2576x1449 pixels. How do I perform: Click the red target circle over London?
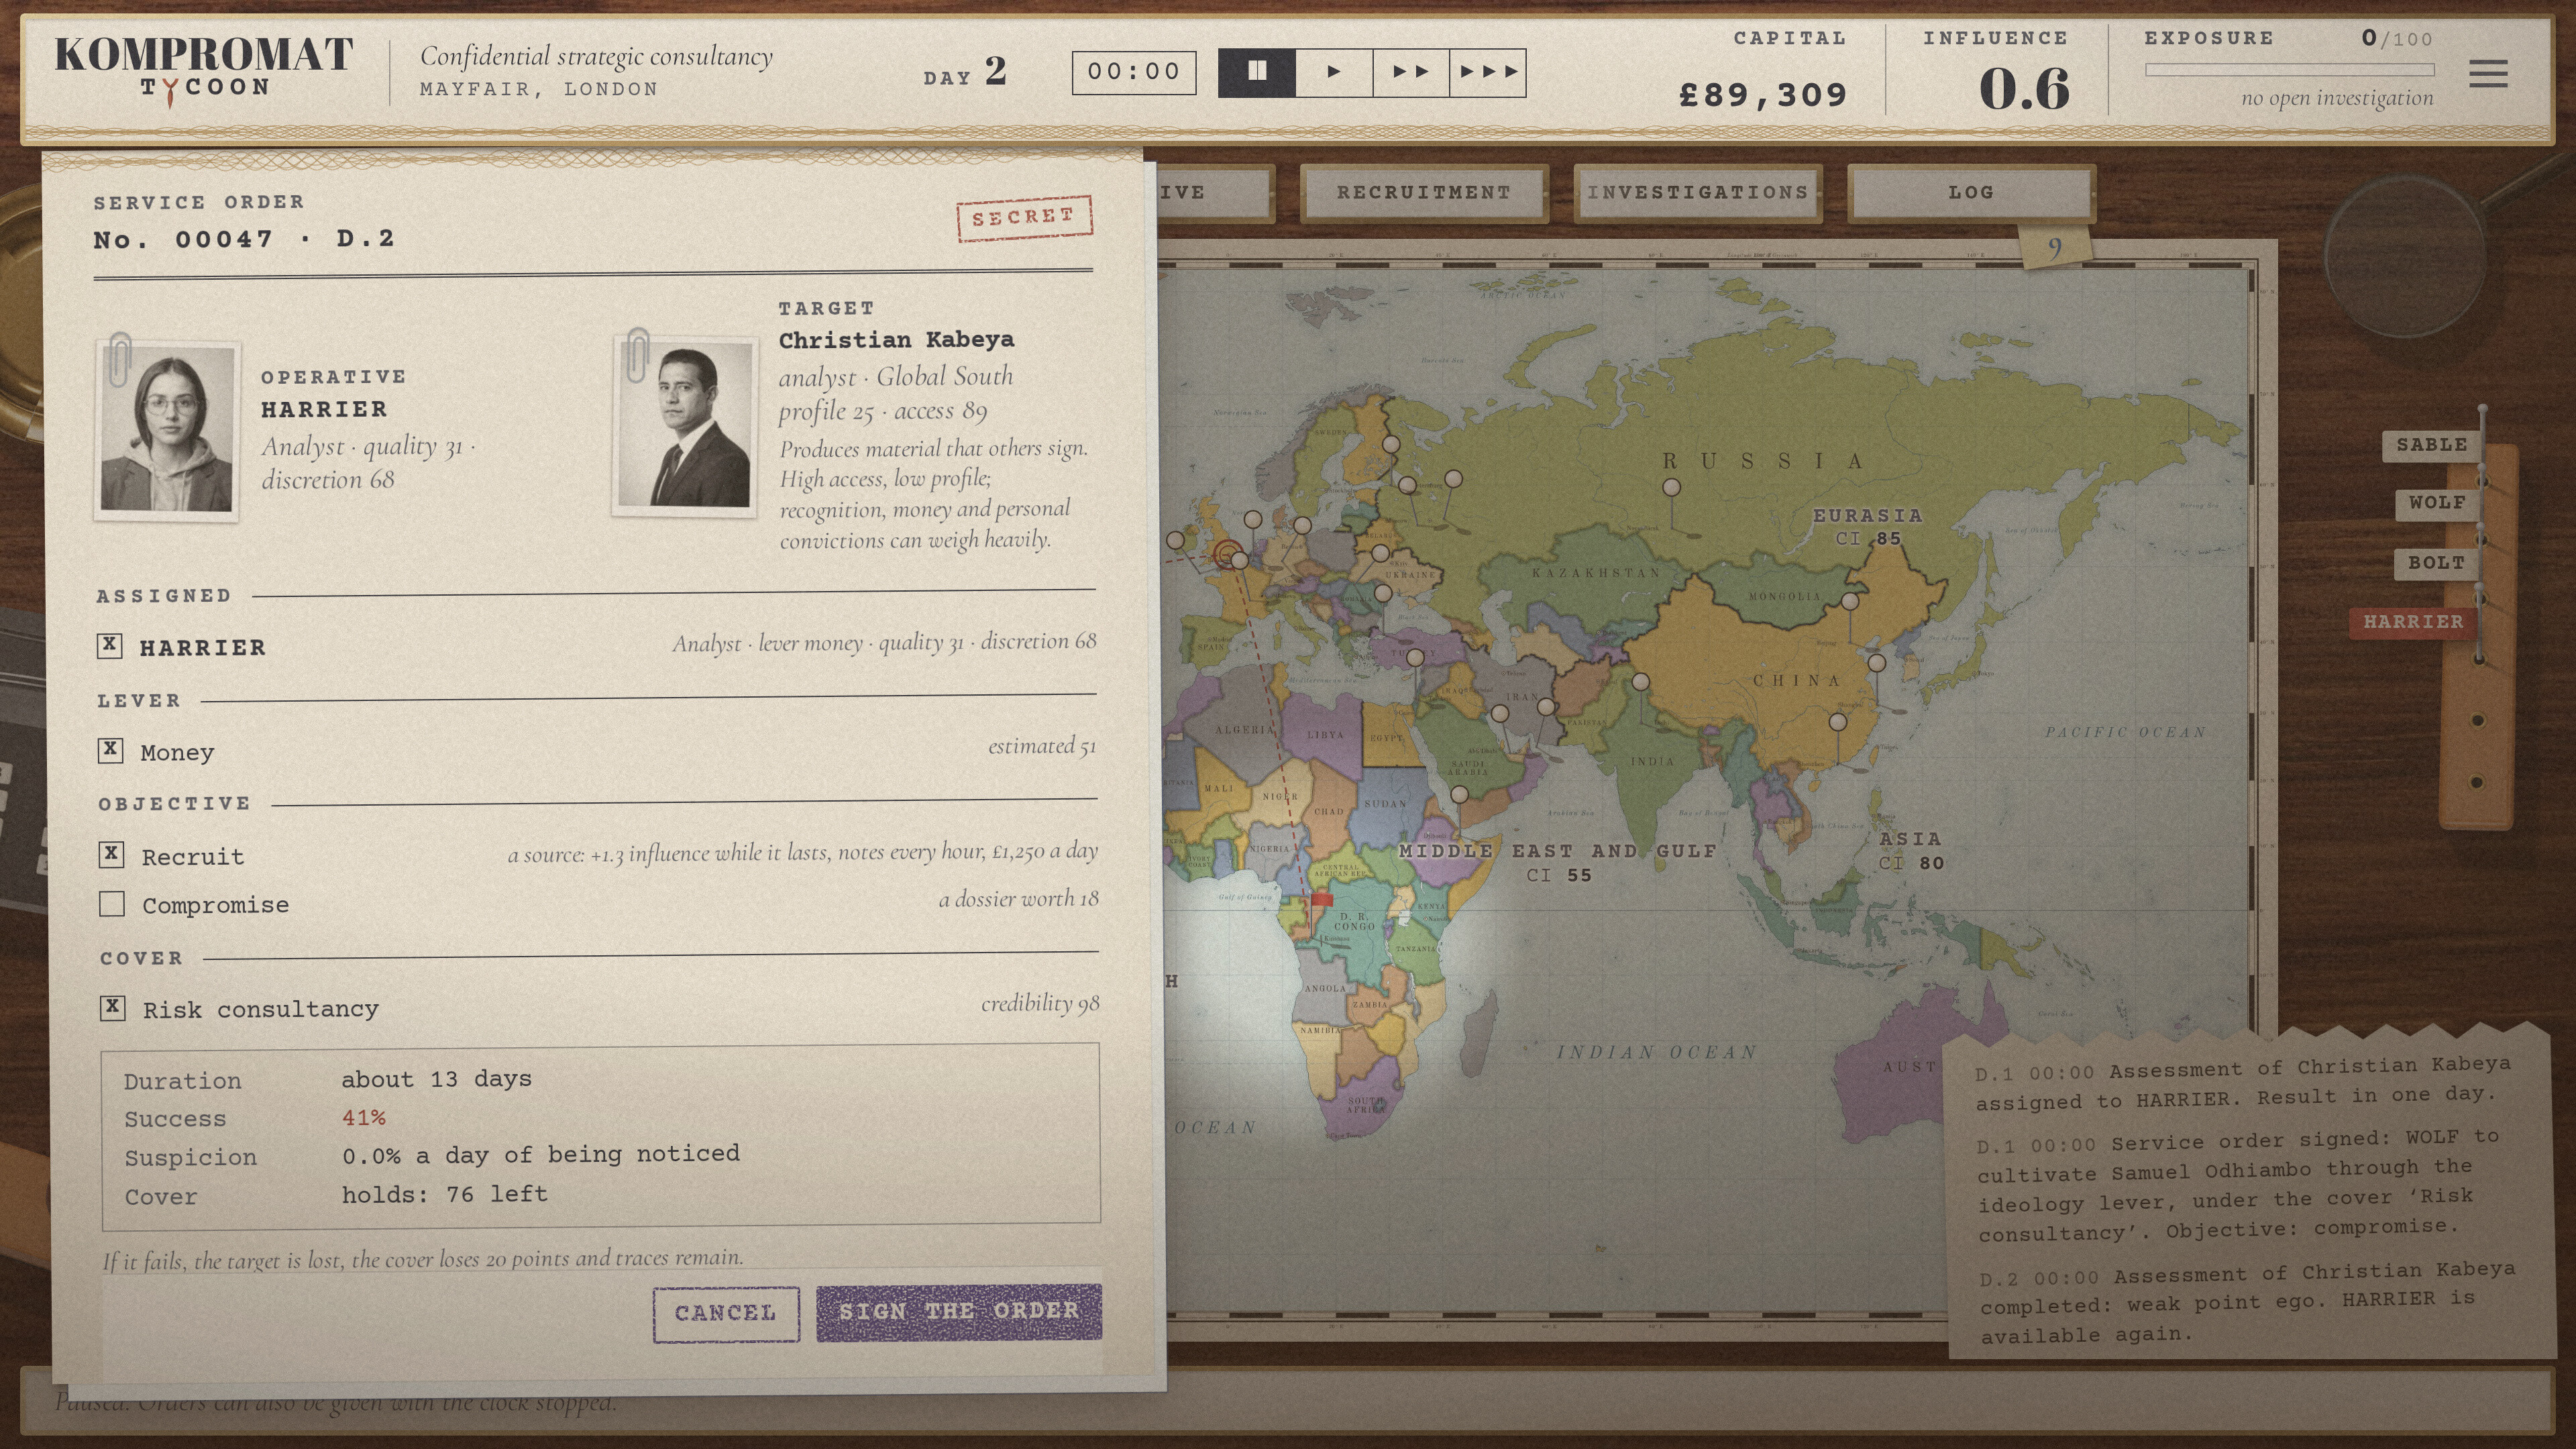click(1227, 553)
